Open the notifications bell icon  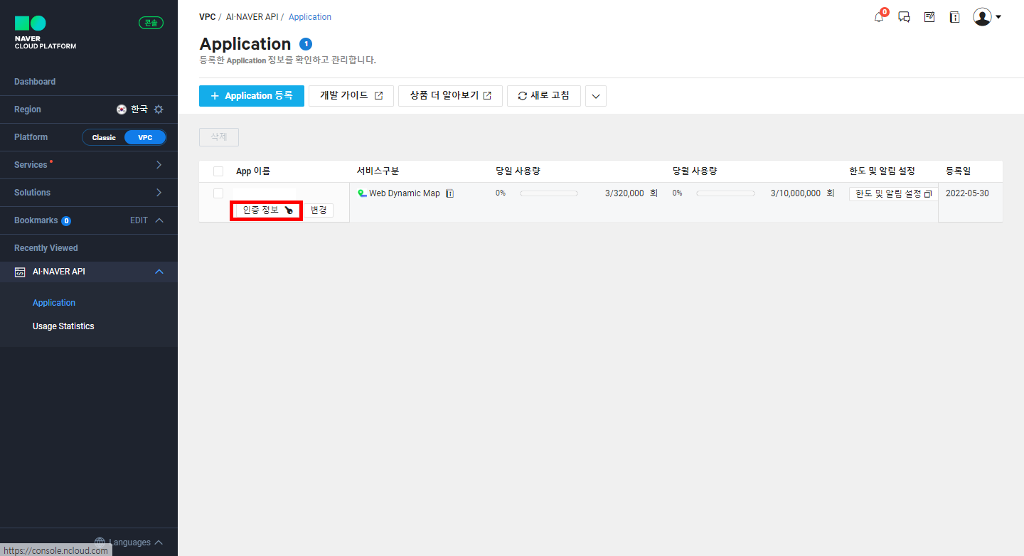point(880,17)
